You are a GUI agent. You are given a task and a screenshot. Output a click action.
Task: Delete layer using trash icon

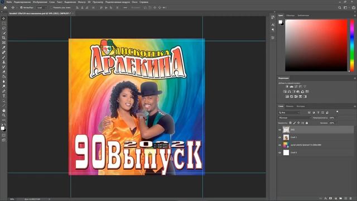[351, 199]
